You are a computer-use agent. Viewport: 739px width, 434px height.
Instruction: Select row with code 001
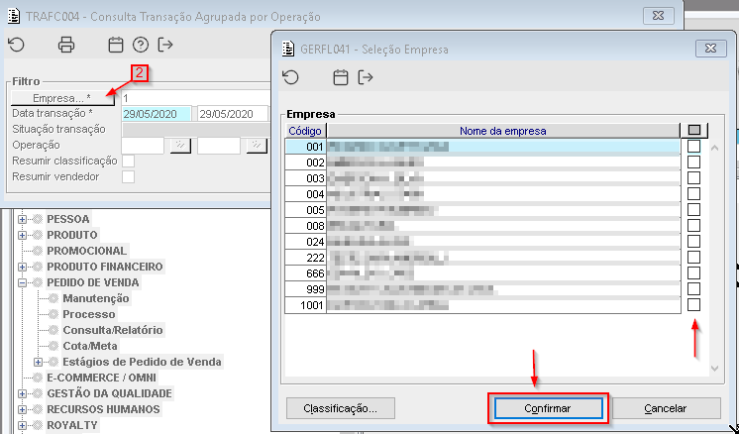point(482,147)
